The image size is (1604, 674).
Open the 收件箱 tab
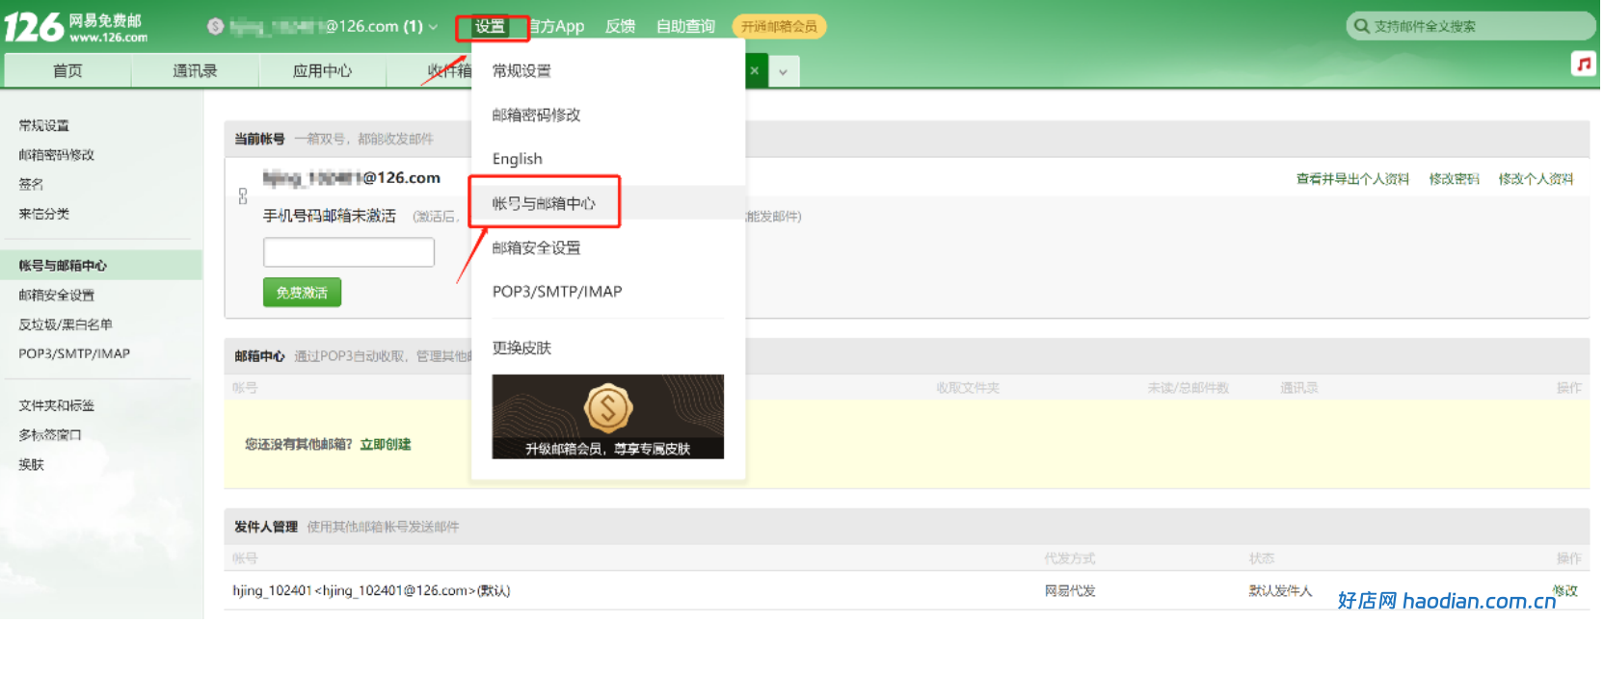tap(448, 70)
